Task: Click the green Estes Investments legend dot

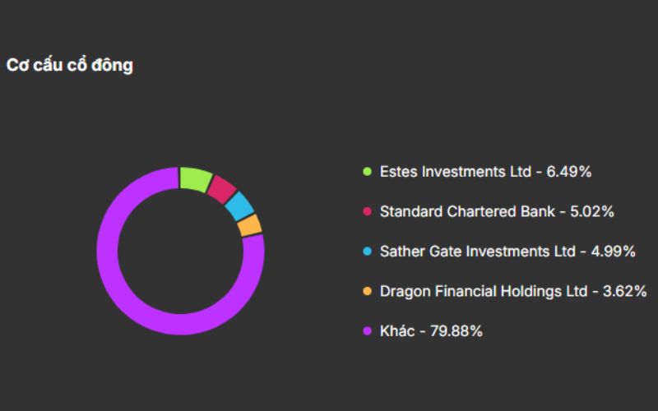Action: [x=367, y=172]
